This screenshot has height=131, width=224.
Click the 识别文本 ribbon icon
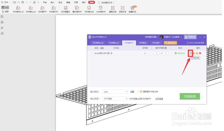[x=123, y=9]
